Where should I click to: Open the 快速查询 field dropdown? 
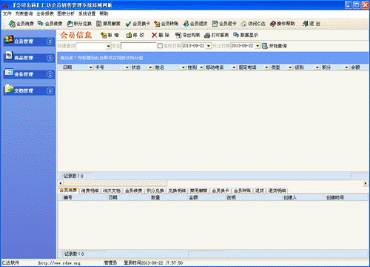pos(109,46)
